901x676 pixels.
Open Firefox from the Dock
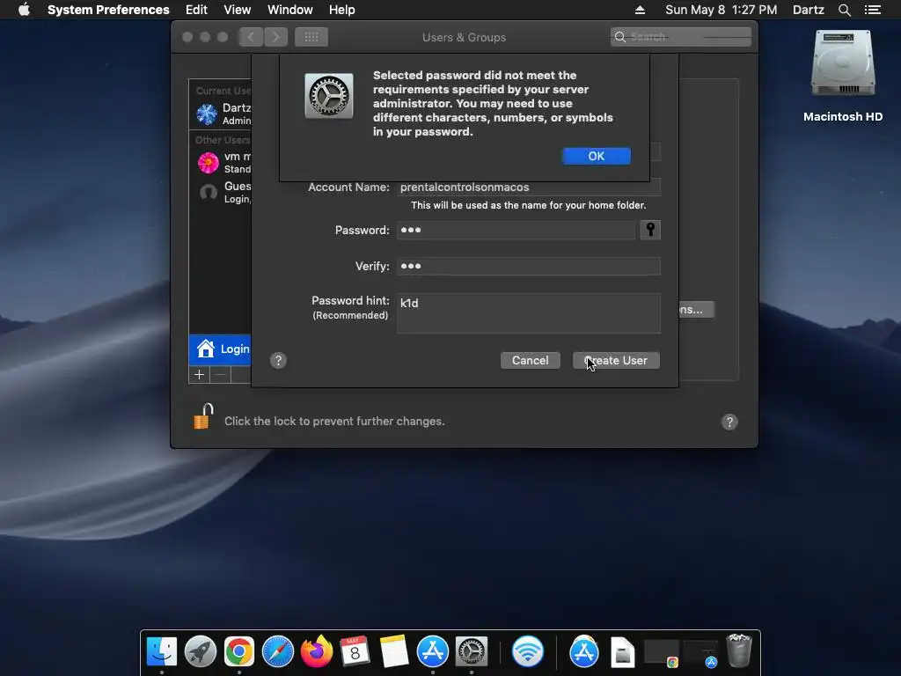(317, 652)
